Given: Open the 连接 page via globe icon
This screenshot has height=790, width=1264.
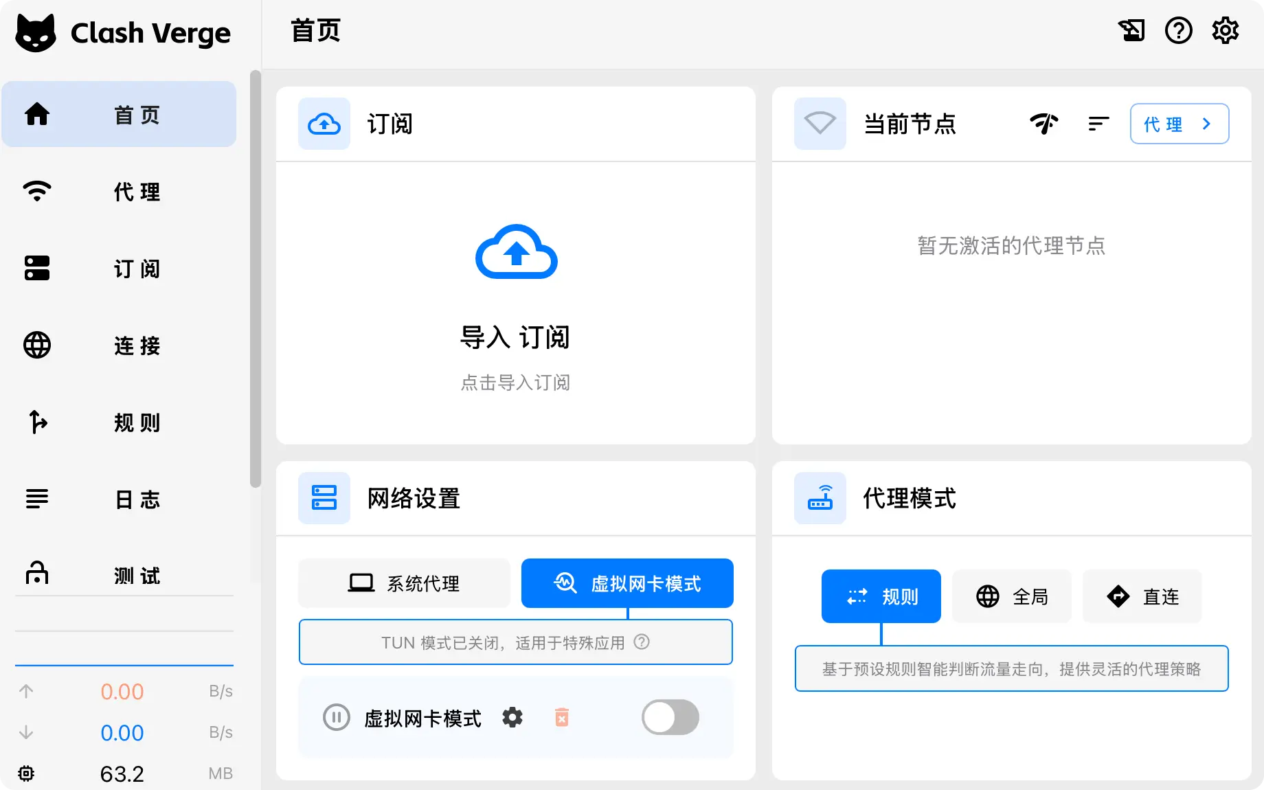Looking at the screenshot, I should coord(119,346).
